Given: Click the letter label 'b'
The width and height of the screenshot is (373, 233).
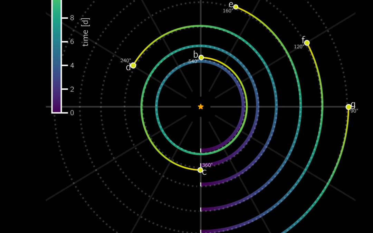Looking at the screenshot, I should [195, 55].
